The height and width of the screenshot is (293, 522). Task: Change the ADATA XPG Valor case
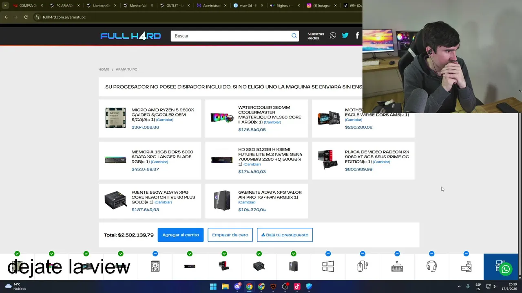tap(247, 202)
